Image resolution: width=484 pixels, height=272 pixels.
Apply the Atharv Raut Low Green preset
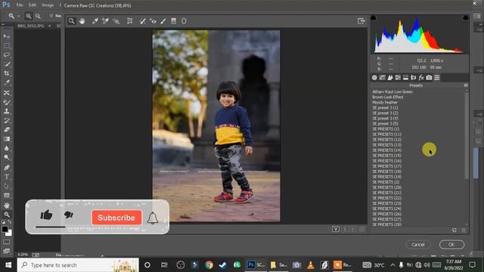click(x=392, y=92)
